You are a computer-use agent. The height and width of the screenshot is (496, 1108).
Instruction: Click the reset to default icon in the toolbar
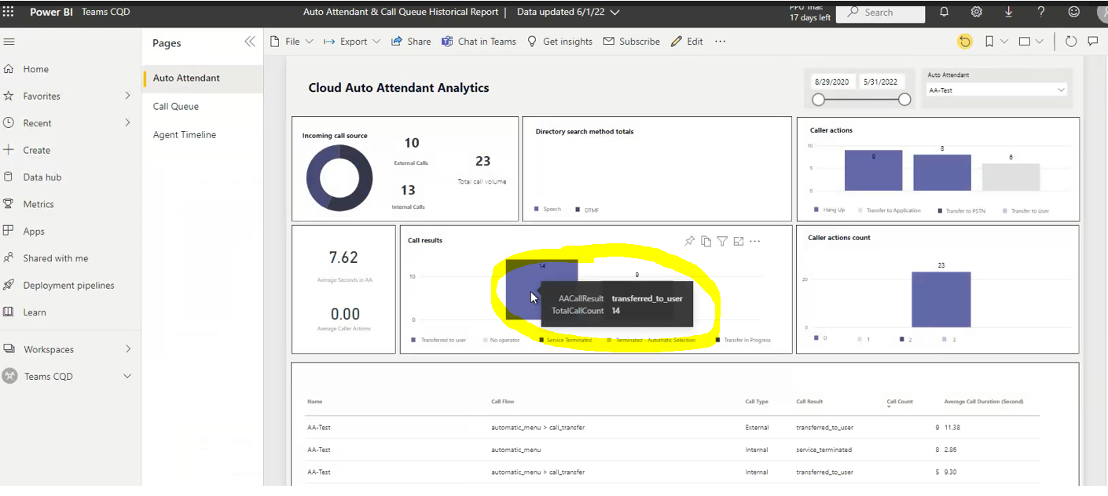tap(965, 42)
